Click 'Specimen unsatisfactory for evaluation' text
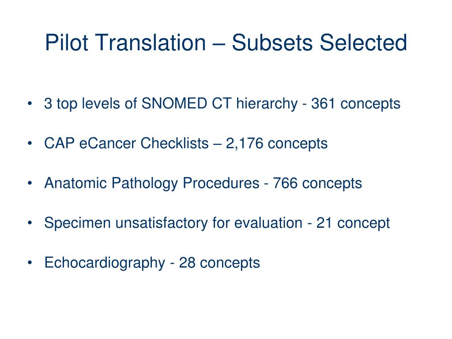Viewport: 452px width, 339px height. pyautogui.click(x=173, y=223)
